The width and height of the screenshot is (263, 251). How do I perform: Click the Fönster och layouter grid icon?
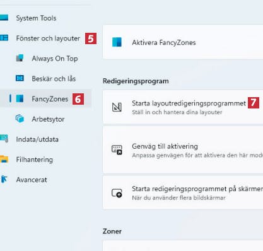4,38
